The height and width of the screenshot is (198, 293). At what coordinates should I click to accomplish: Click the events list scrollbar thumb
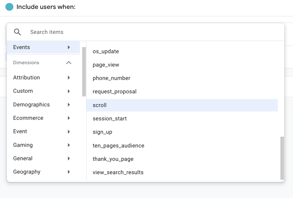click(x=282, y=158)
